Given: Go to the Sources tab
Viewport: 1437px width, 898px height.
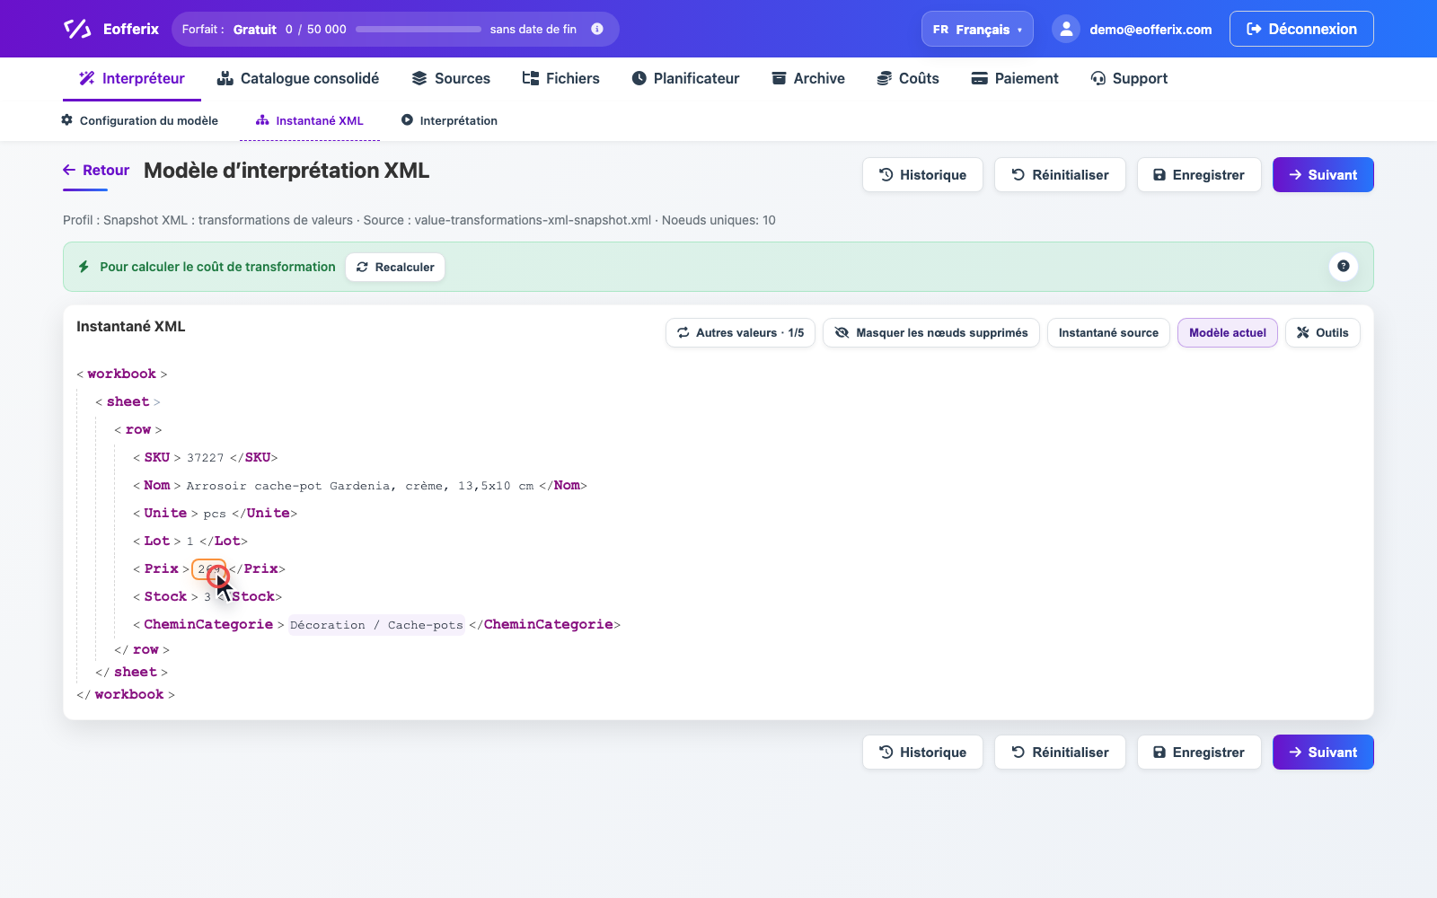Looking at the screenshot, I should tap(451, 78).
